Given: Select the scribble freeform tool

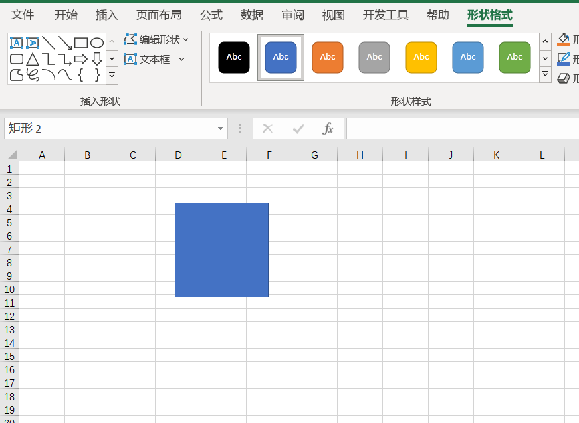Looking at the screenshot, I should 33,75.
